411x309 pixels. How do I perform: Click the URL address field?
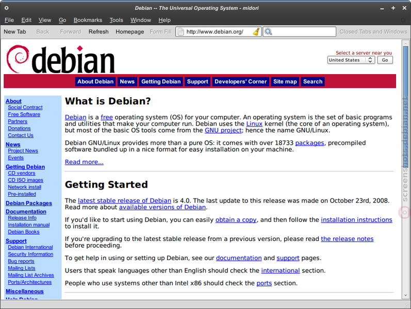coord(218,32)
